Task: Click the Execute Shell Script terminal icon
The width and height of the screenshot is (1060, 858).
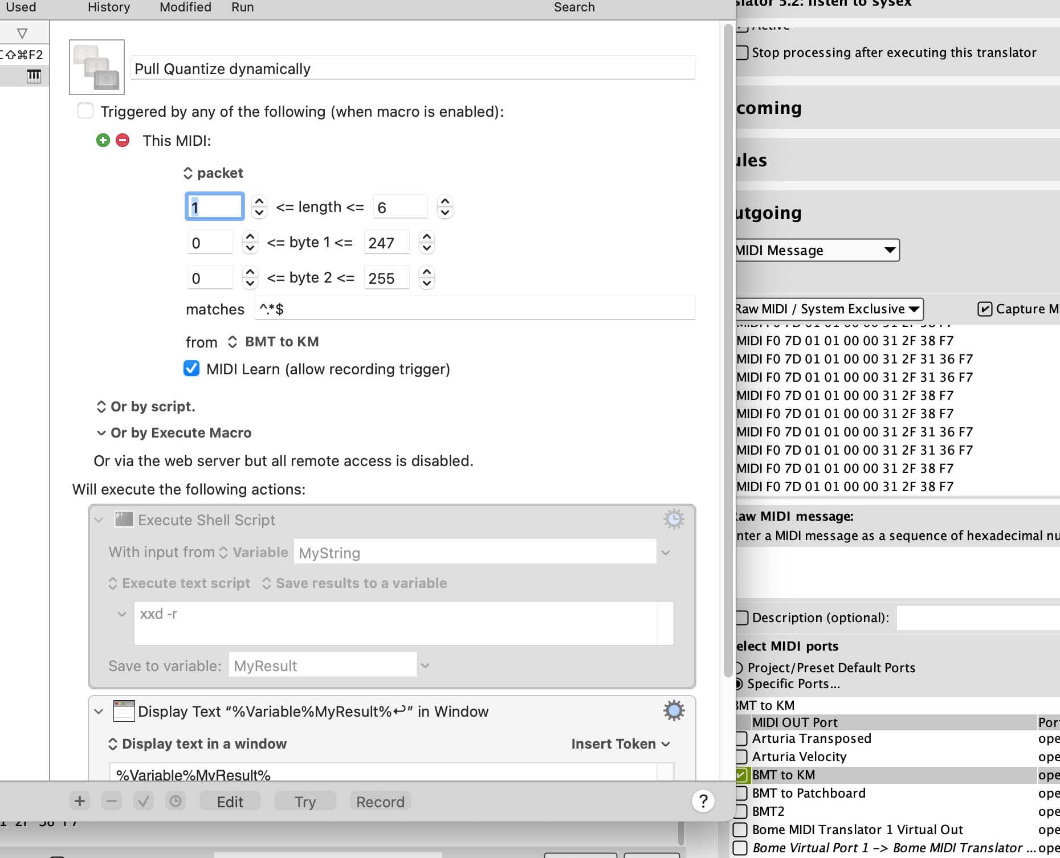Action: (124, 520)
